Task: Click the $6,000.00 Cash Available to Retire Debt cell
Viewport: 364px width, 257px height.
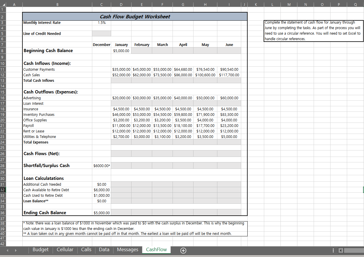Action: [102, 190]
